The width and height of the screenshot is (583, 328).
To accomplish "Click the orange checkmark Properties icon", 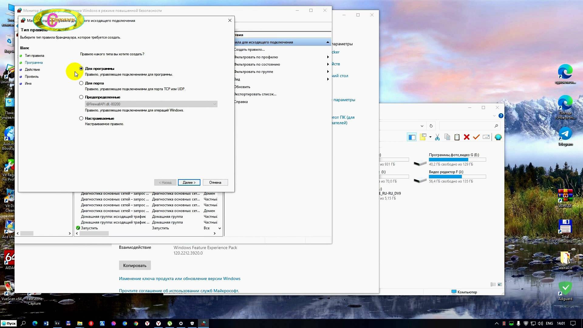I will coord(476,137).
